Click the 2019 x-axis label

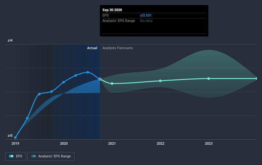tap(15, 143)
